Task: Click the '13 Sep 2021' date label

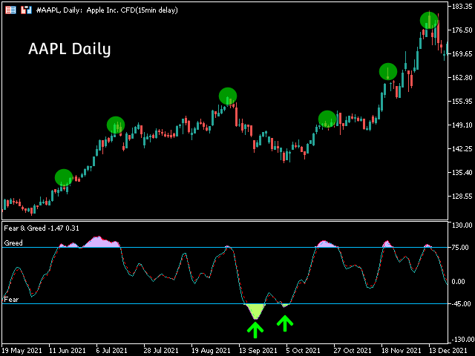Action: click(258, 351)
